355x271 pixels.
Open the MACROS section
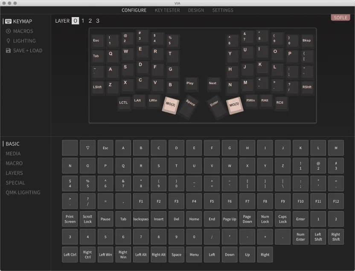[20, 31]
